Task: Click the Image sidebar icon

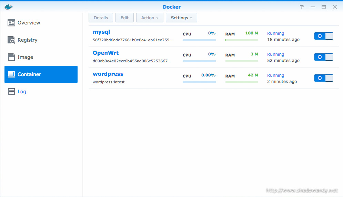Action: [x=11, y=57]
